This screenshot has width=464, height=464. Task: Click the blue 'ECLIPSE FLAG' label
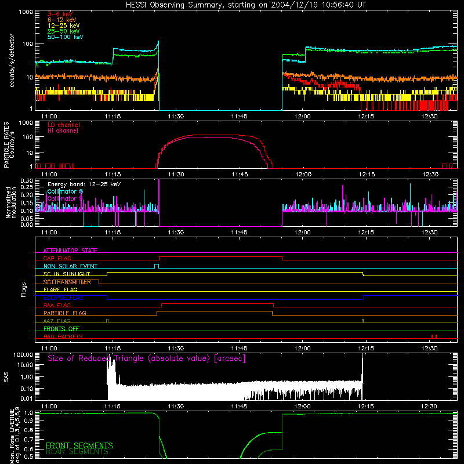pos(63,298)
